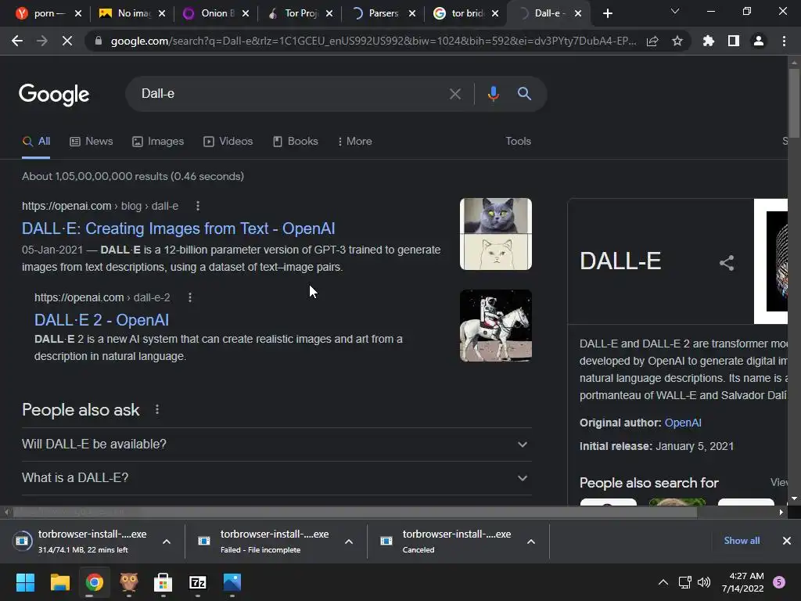Open the search Tools button
Viewport: 801px width, 601px height.
pos(518,142)
